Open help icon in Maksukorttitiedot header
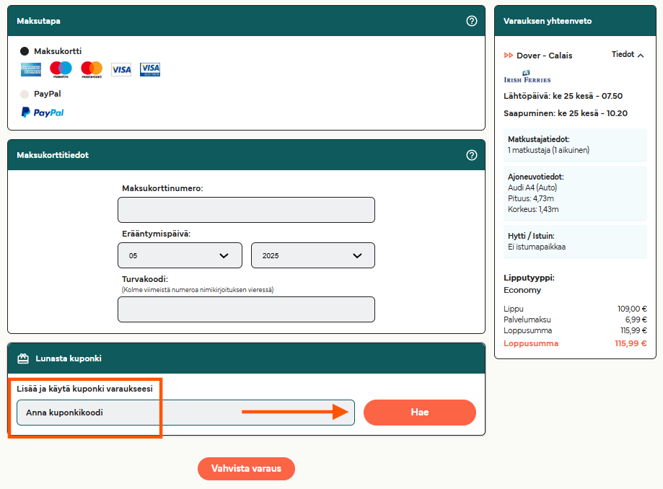Screen dimensions: 663x489 [472, 155]
